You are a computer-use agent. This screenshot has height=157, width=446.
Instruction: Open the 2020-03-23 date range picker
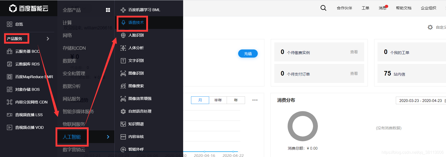coord(421,100)
